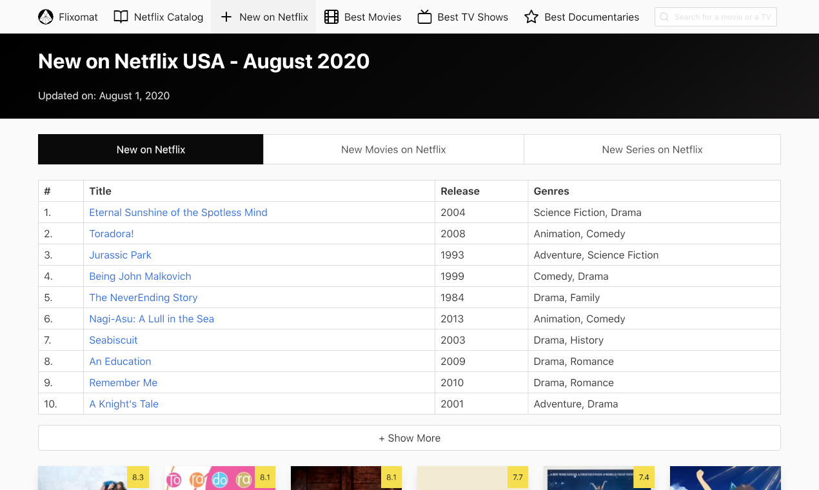Click the Comedy, Drama genre cell
The image size is (819, 490).
pos(654,276)
